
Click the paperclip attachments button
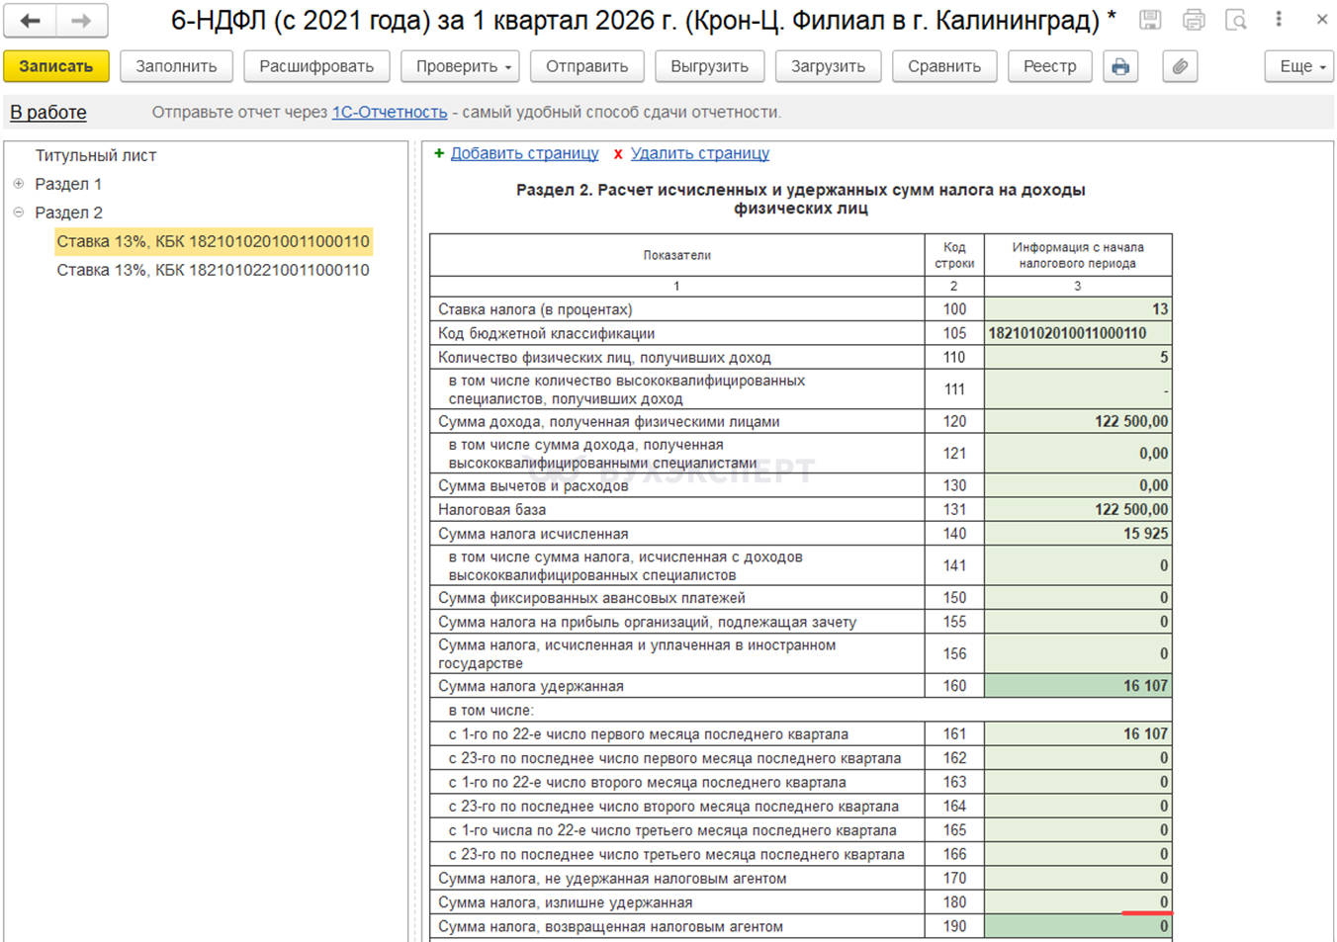(1180, 66)
